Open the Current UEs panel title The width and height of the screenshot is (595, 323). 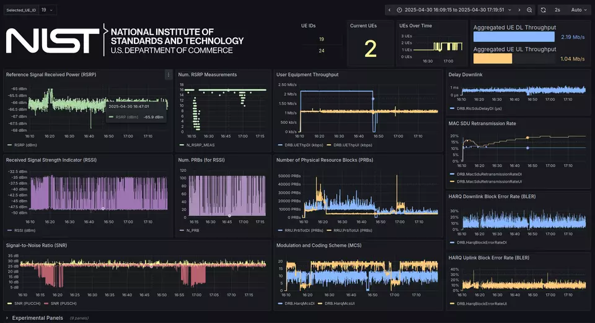pyautogui.click(x=363, y=26)
